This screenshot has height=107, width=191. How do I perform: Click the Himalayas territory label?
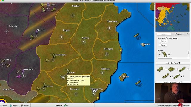pos(8,90)
